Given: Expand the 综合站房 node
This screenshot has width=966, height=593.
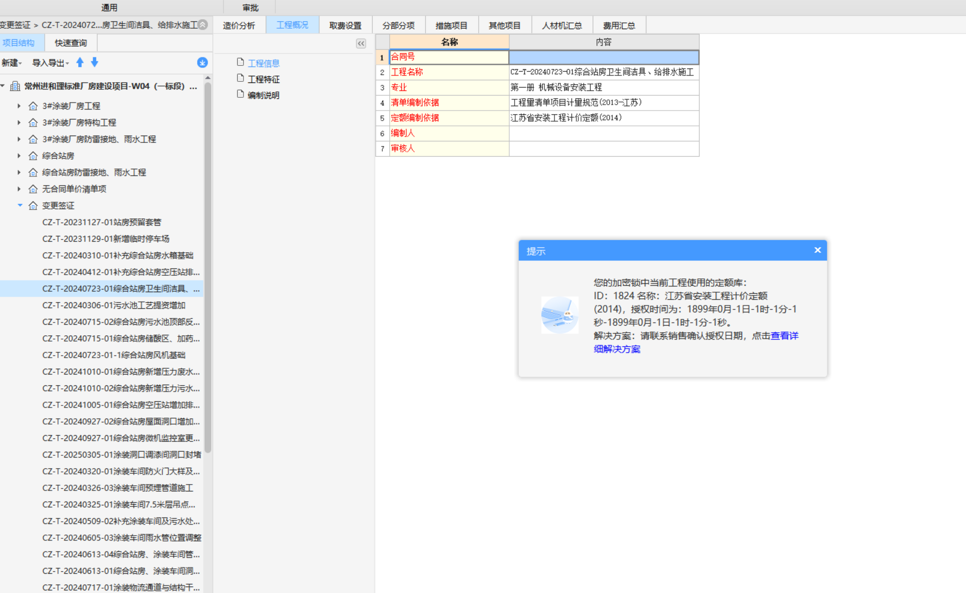Looking at the screenshot, I should coord(19,156).
